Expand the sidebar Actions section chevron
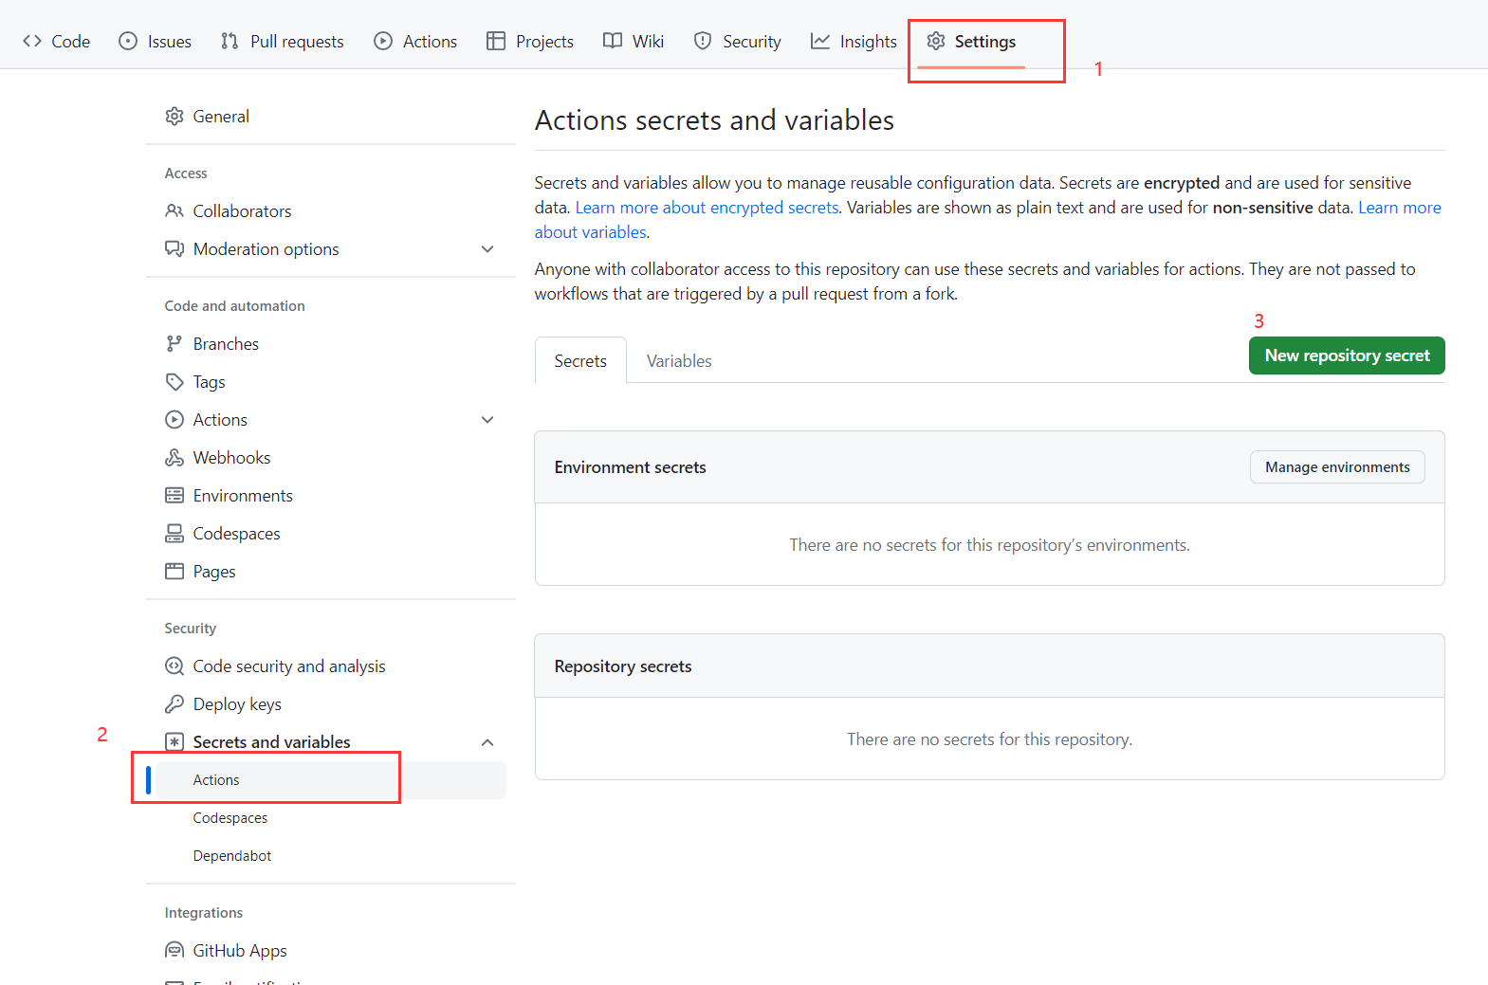Viewport: 1488px width, 985px height. [487, 420]
